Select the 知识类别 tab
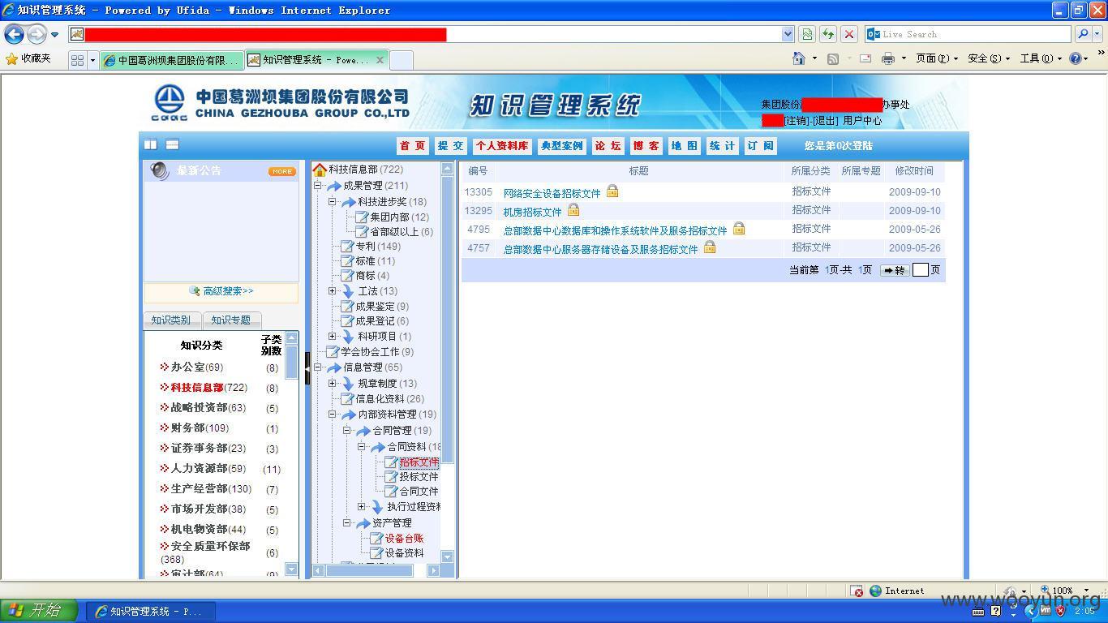 [x=171, y=320]
